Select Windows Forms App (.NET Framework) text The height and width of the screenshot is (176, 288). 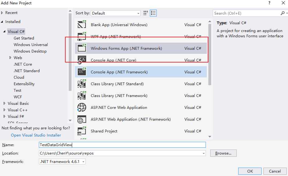click(x=126, y=48)
